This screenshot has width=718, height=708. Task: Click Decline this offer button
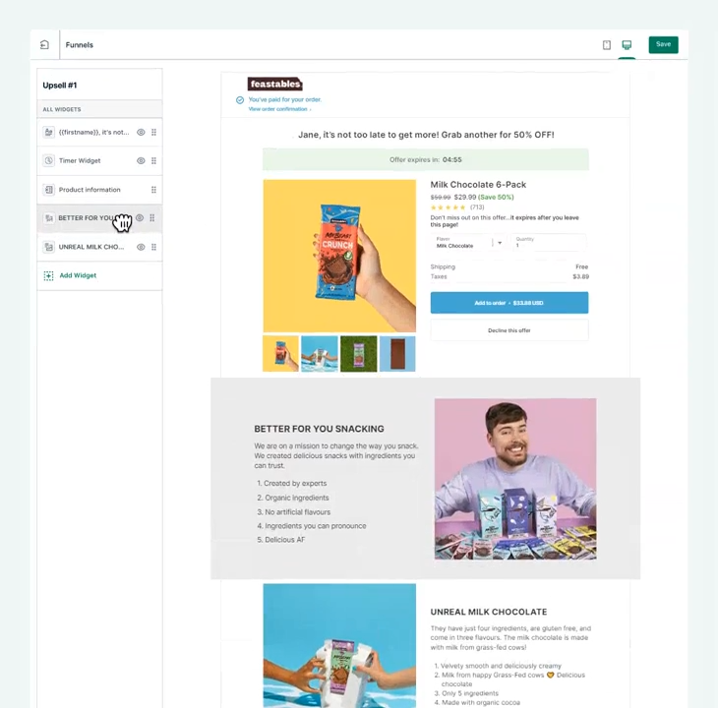coord(509,330)
